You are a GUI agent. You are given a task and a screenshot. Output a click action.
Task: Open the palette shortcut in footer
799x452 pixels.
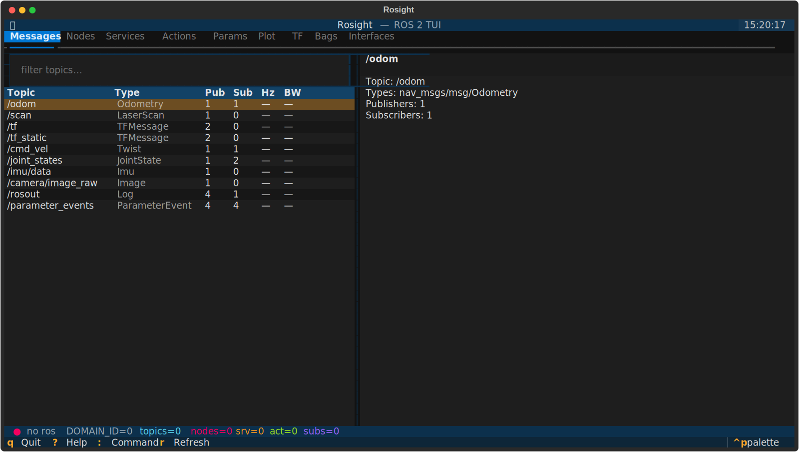756,443
